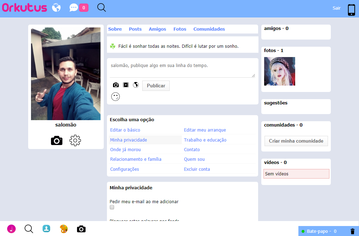Image resolution: width=359 pixels, height=236 pixels.
Task: Open messages from the speech bubble icon
Action: [74, 7]
